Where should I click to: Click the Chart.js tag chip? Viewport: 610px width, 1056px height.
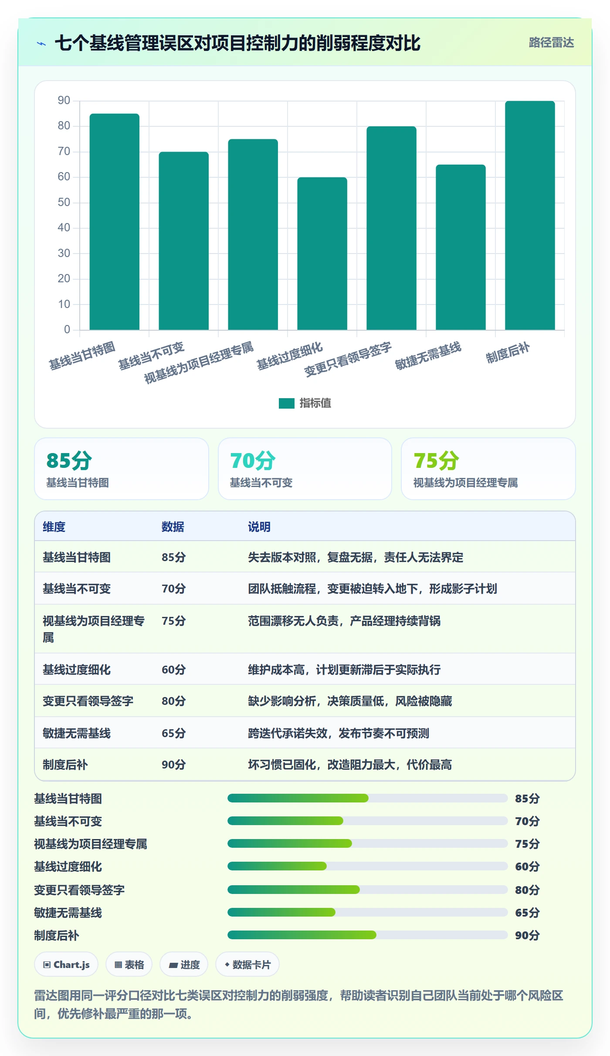[x=66, y=965]
